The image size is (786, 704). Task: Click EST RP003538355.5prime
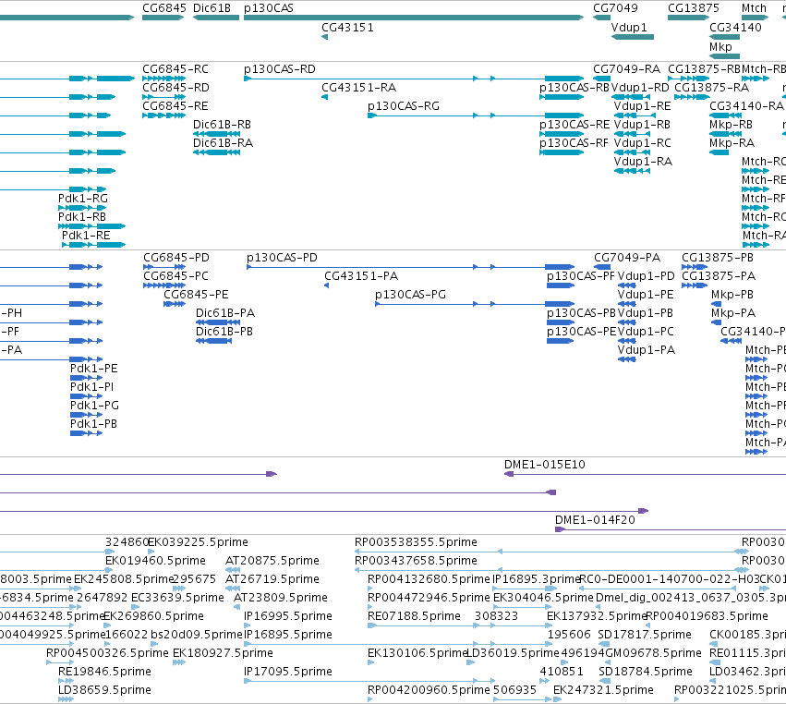(416, 542)
